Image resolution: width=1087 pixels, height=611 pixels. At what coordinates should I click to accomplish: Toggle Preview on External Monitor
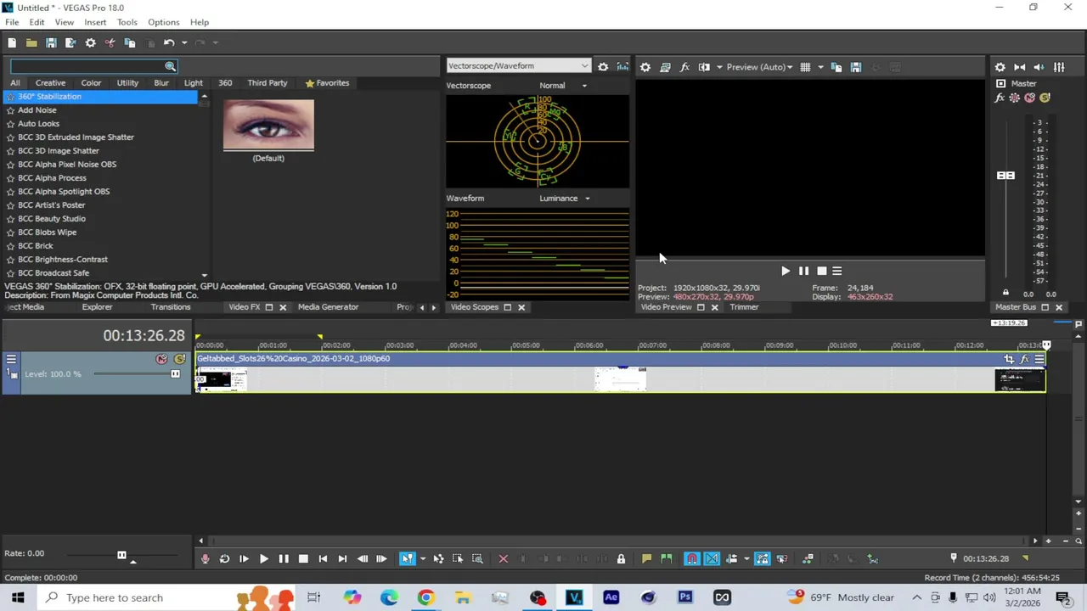click(x=665, y=67)
